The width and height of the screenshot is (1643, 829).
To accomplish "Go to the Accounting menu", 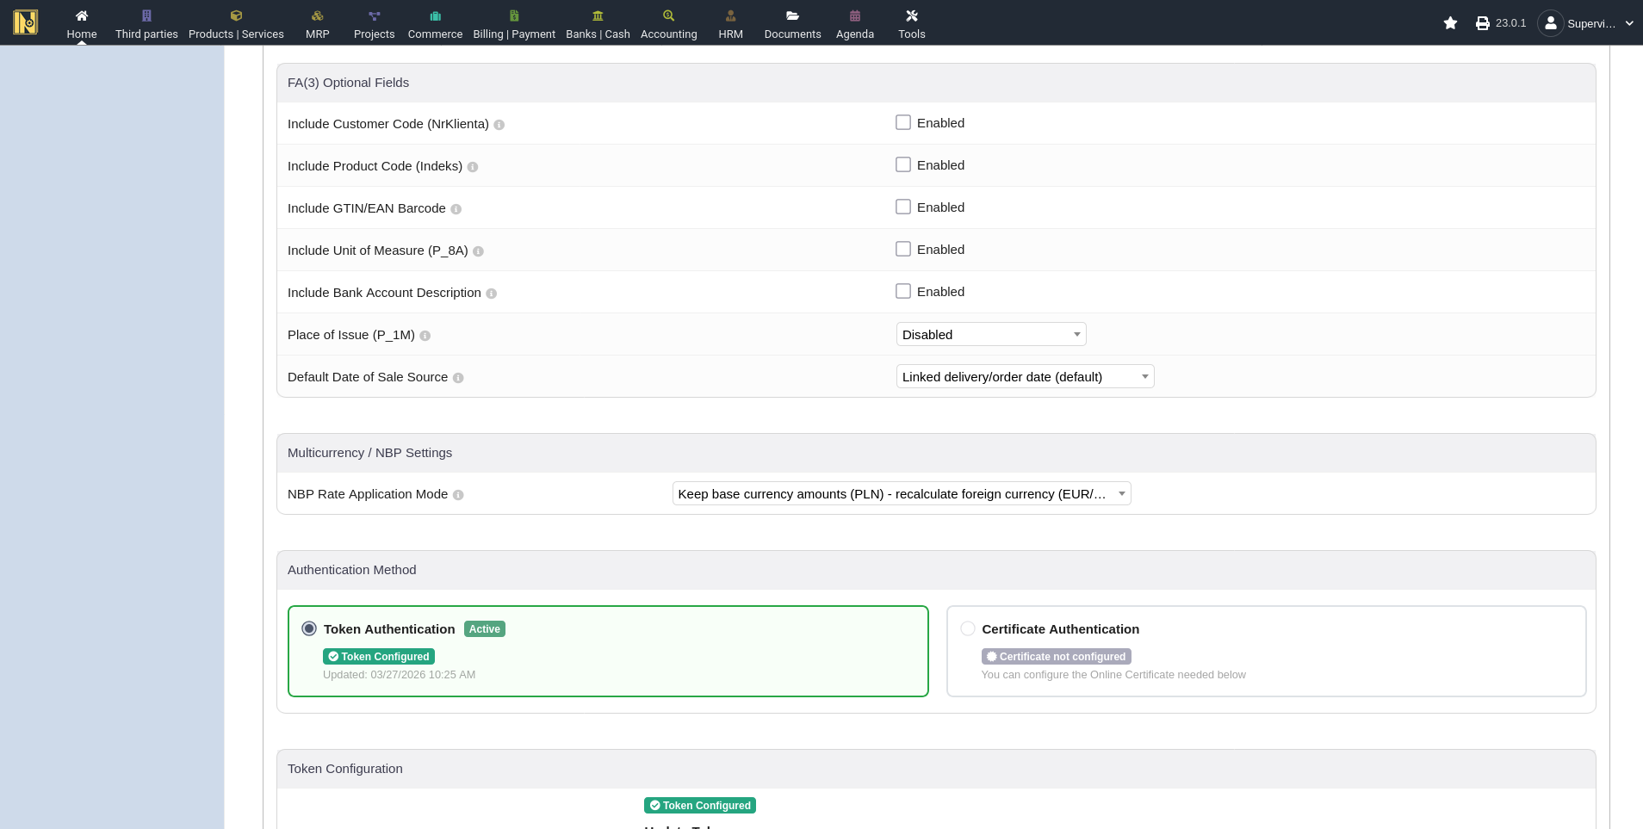I will pyautogui.click(x=668, y=23).
